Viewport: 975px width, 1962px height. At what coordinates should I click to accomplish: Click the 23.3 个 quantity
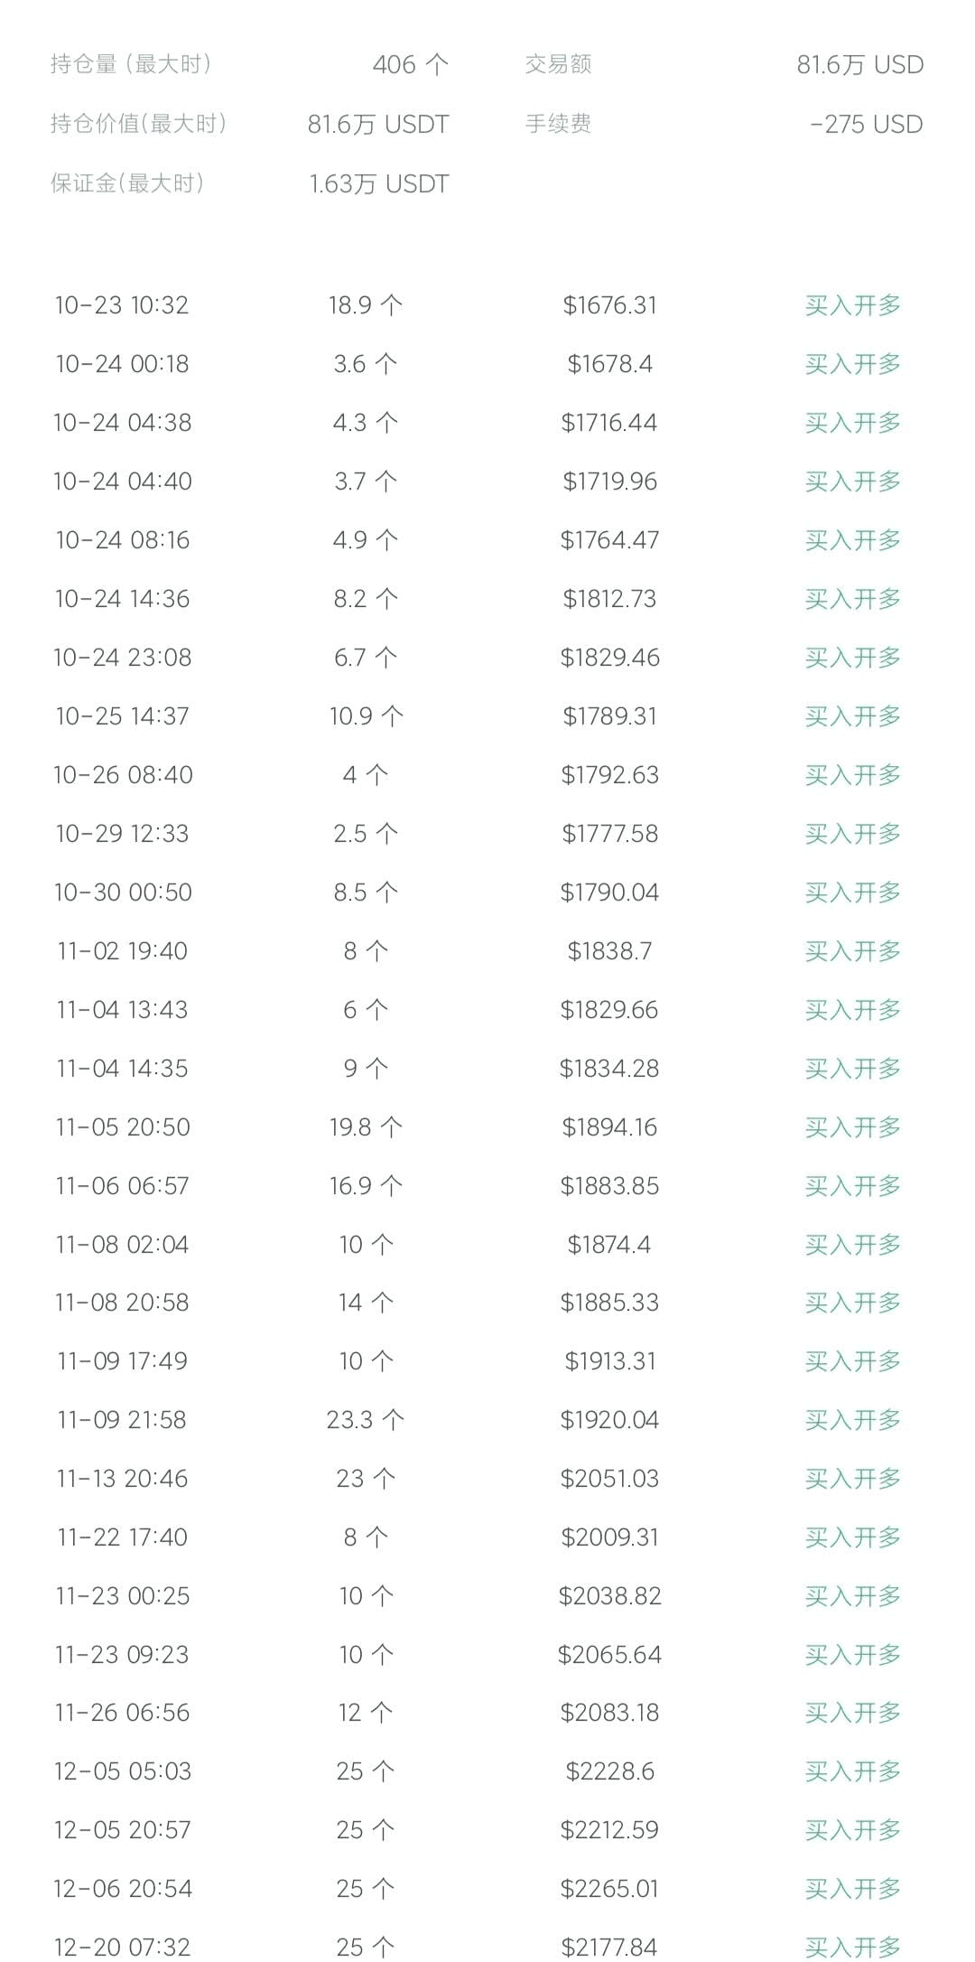[365, 1420]
